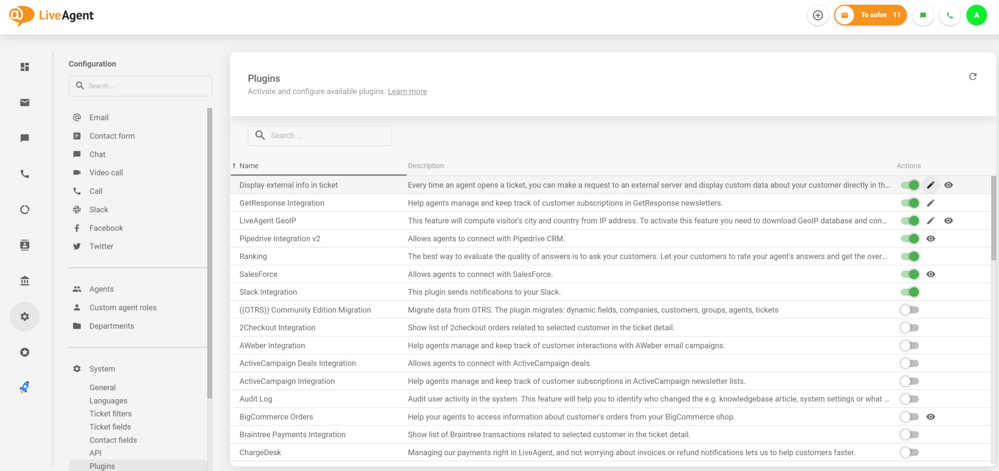Click the phone icon in top bar
999x471 pixels.
pyautogui.click(x=950, y=15)
